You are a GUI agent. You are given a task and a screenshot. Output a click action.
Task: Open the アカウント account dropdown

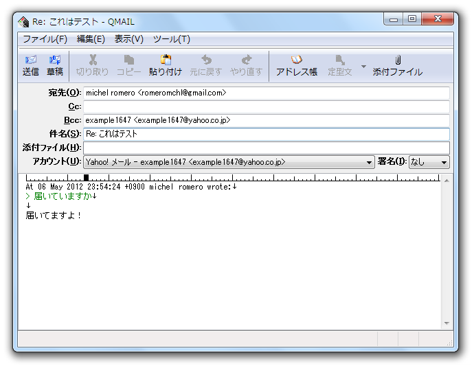229,162
